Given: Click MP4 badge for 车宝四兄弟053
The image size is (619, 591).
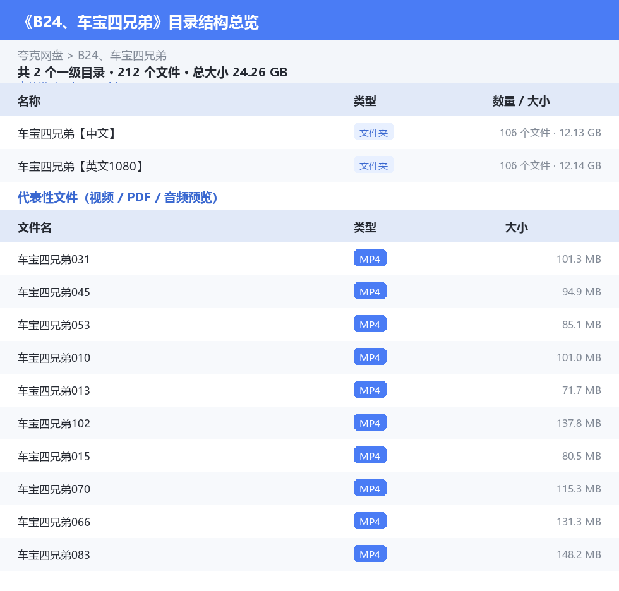Looking at the screenshot, I should 370,324.
